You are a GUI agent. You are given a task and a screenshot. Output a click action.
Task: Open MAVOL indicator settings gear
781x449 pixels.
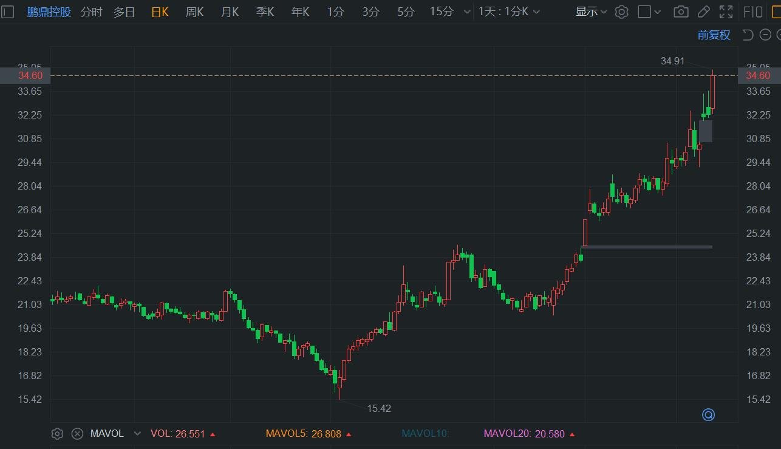57,434
